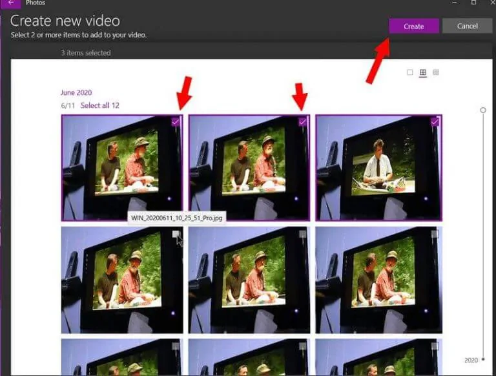Screen dimensions: 496x376
Task: Open the third row middle photo thumbnail
Action: click(249, 357)
